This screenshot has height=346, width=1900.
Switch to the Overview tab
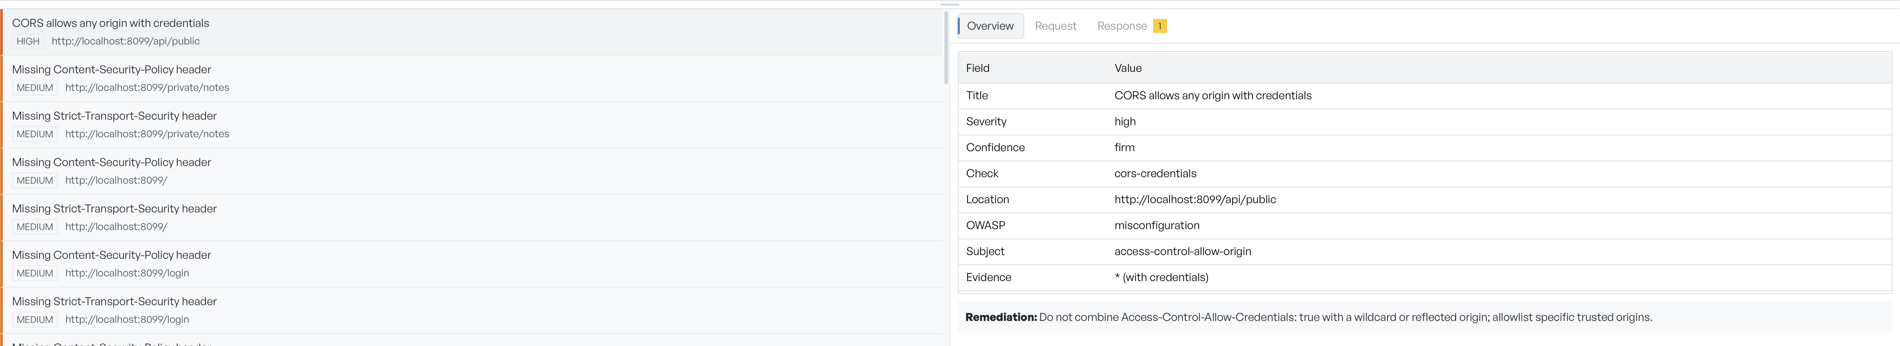tap(990, 26)
